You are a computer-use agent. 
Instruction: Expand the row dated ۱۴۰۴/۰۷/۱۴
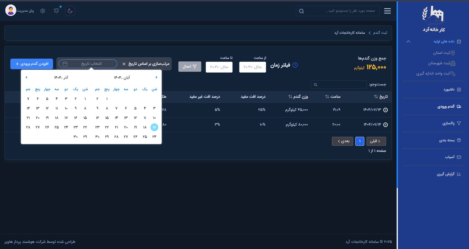(x=386, y=125)
